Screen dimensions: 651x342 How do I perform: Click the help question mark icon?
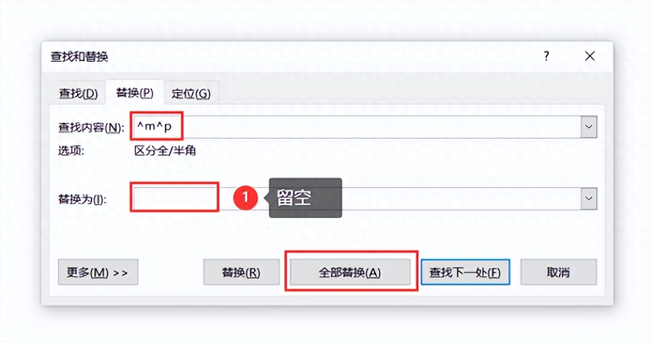tap(547, 57)
